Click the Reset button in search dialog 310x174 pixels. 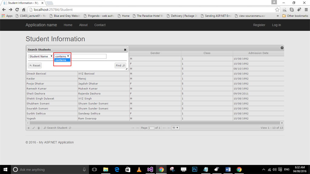35,65
